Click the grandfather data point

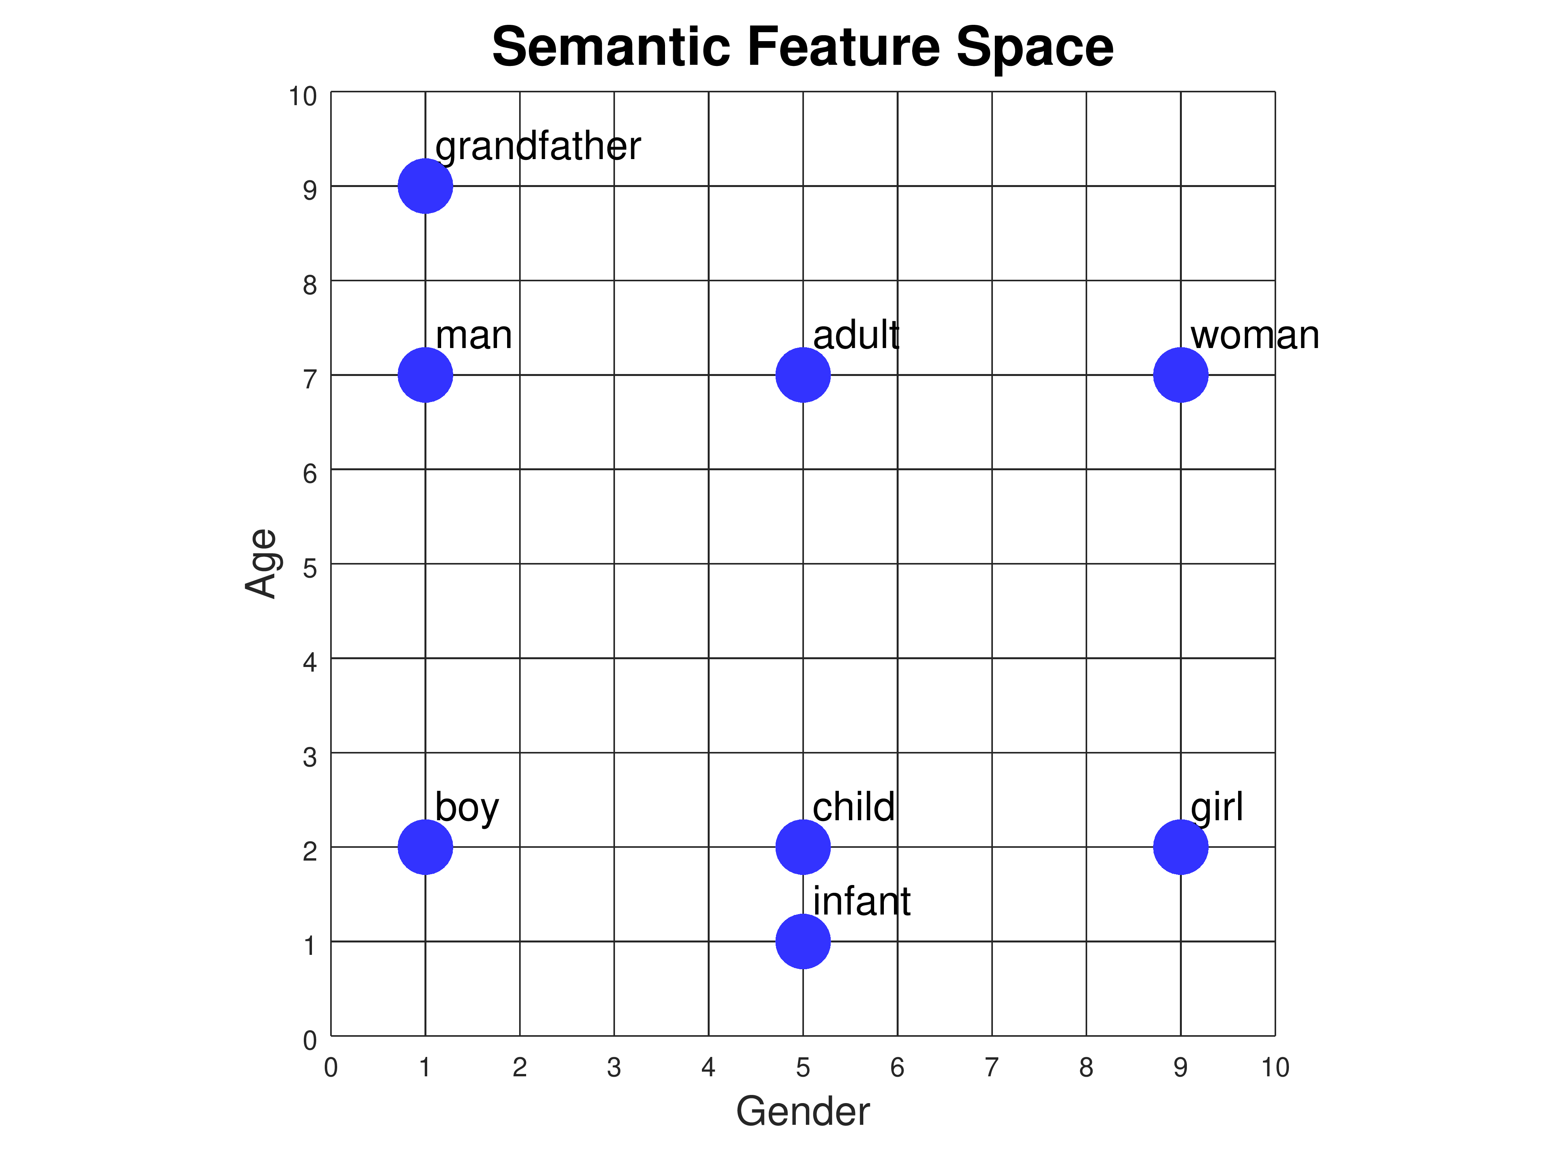tap(425, 186)
